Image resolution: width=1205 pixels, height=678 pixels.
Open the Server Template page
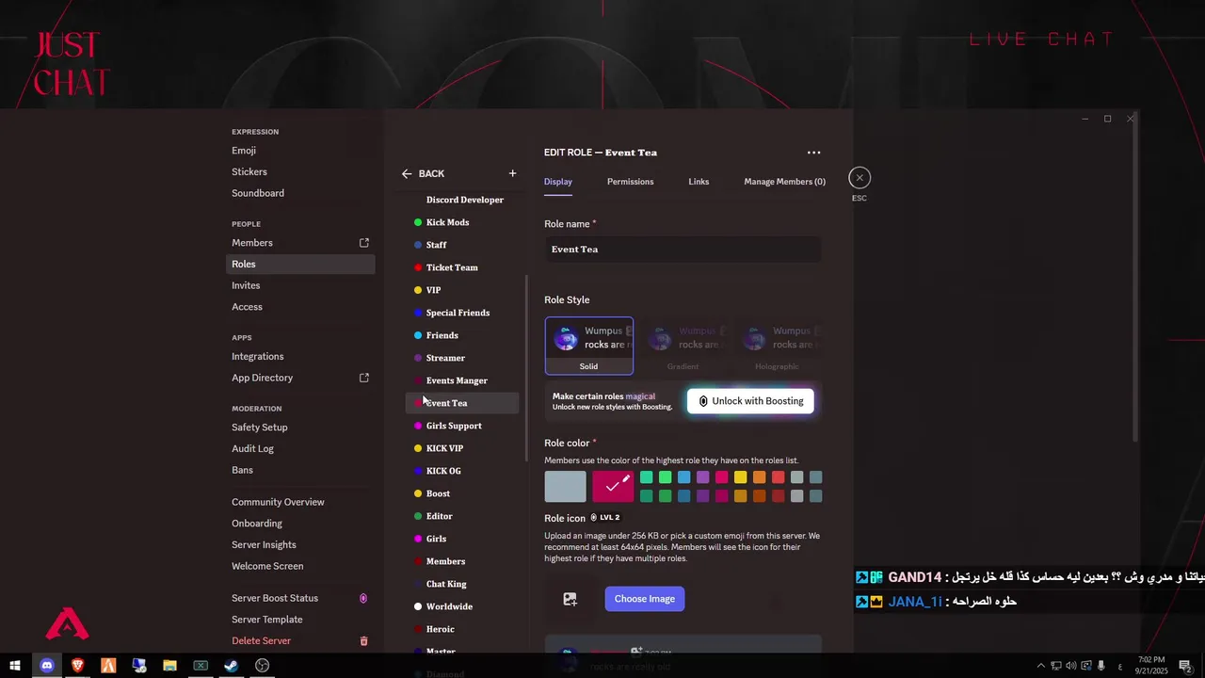(300, 620)
